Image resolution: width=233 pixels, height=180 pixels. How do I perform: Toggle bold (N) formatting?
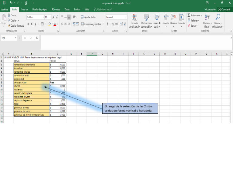28,24
